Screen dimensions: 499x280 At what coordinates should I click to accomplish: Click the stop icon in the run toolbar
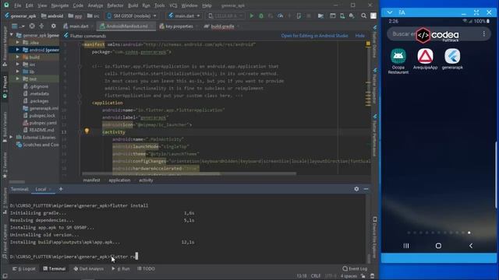click(x=309, y=16)
